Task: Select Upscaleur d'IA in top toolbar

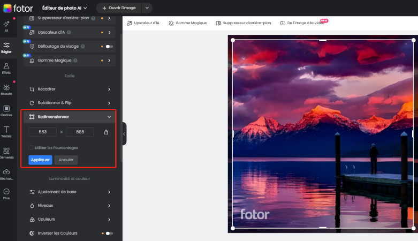Action: point(143,23)
